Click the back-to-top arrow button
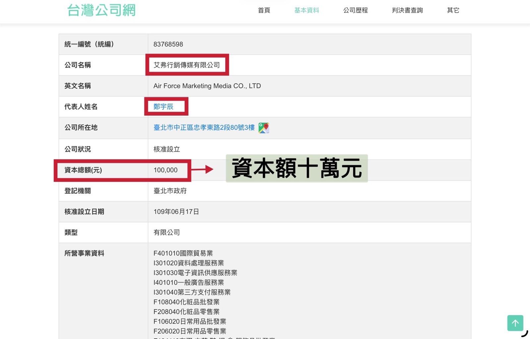Screen dimensions: 530x339 tap(515, 323)
